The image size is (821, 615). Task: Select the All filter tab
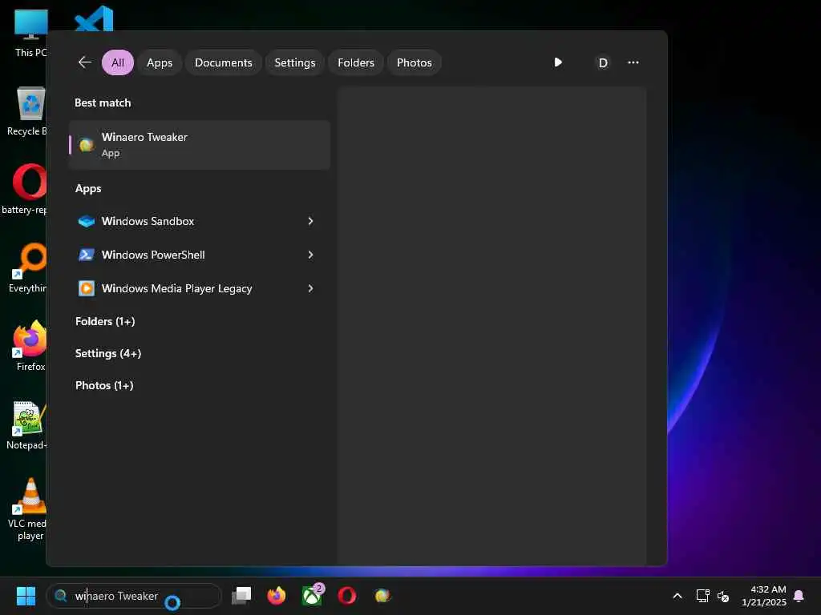(118, 62)
